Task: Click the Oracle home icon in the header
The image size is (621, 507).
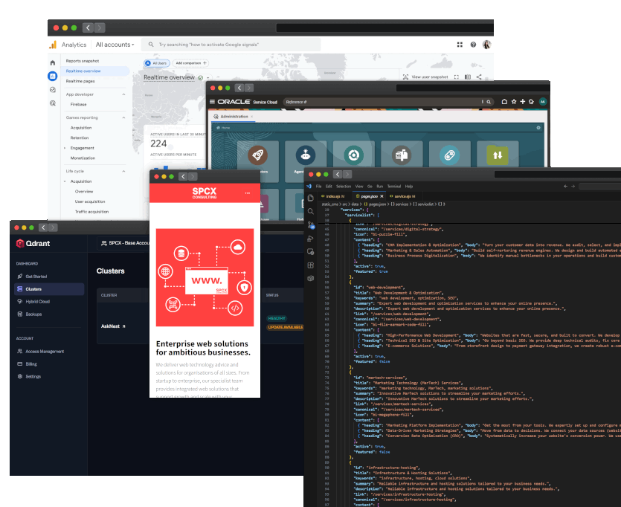Action: pyautogui.click(x=504, y=101)
